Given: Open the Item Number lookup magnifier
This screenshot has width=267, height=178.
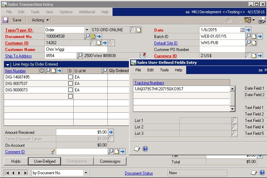Looking at the screenshot, I should (x=48, y=71).
